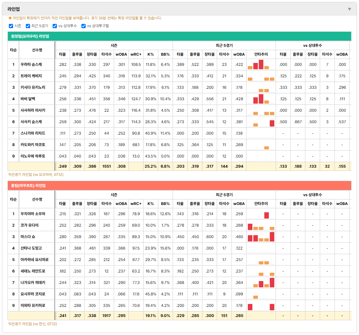This screenshot has width=359, height=335.
Task: Toggle vs 상대투구팔 checkbox
Action: 84,26
